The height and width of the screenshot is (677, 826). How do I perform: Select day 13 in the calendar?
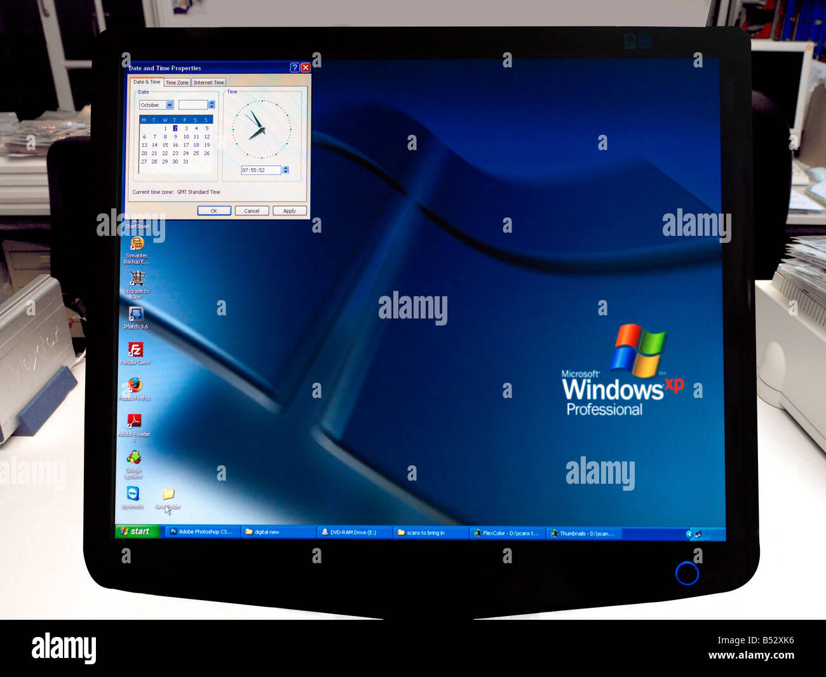[144, 145]
